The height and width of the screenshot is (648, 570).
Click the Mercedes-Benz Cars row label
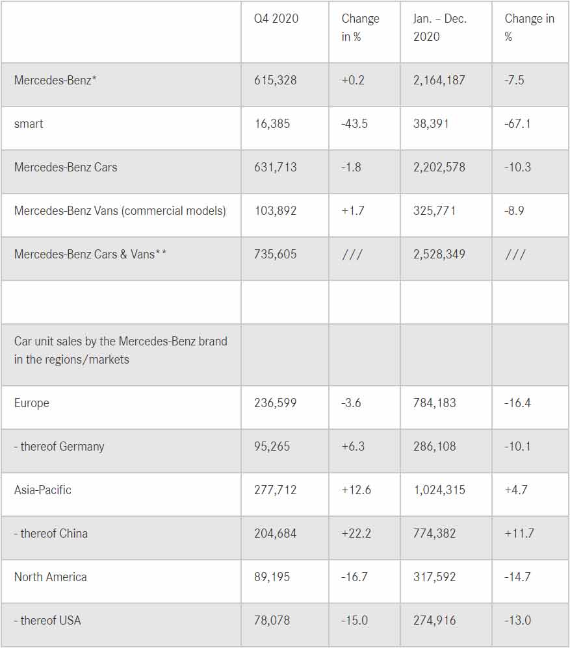66,167
